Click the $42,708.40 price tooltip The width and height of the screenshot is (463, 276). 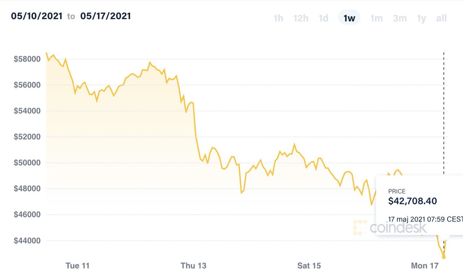pos(420,205)
